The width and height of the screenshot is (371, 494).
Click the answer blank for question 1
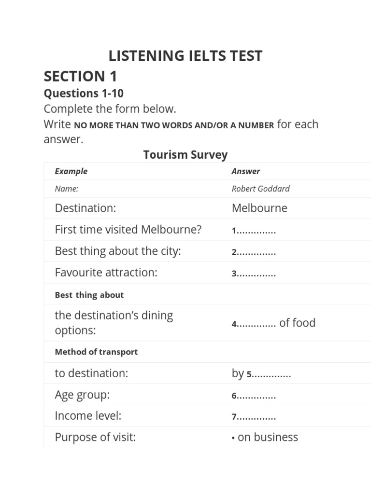click(256, 231)
